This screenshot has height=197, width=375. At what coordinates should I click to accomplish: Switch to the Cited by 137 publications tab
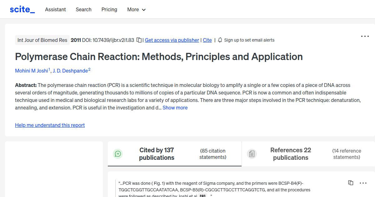tap(157, 154)
